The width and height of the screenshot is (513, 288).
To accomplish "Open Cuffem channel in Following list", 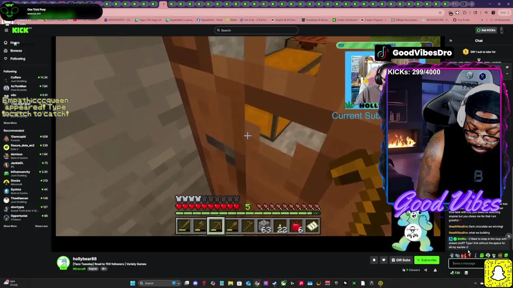I will coord(25,79).
